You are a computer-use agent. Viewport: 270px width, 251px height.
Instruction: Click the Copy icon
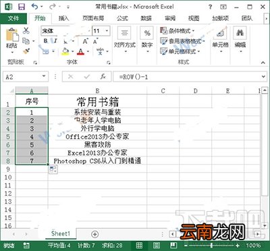coord(26,41)
